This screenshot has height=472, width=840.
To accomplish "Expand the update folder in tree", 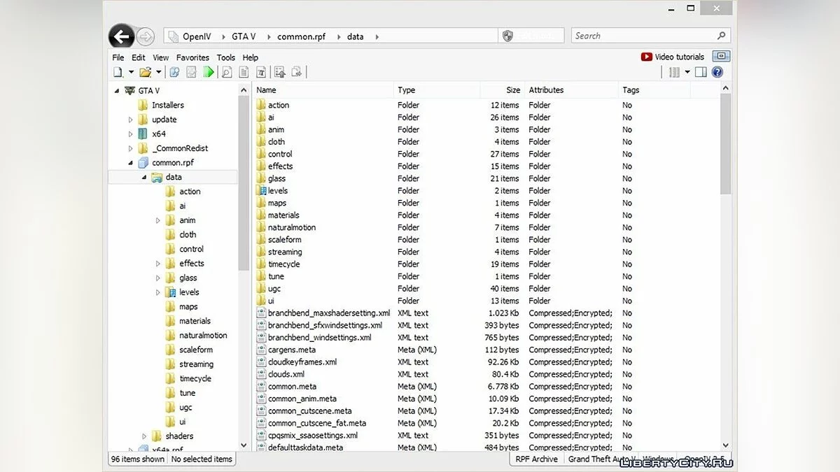I will (131, 120).
